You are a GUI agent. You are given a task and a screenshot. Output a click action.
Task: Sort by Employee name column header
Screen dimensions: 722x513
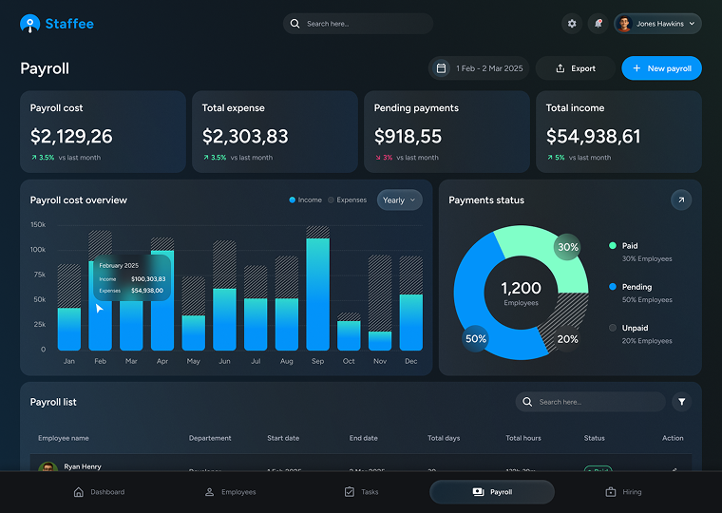pos(64,438)
